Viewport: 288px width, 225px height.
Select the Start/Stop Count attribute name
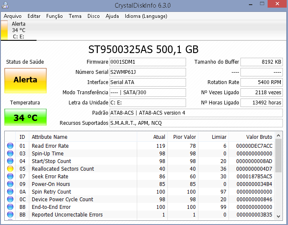tap(51, 161)
